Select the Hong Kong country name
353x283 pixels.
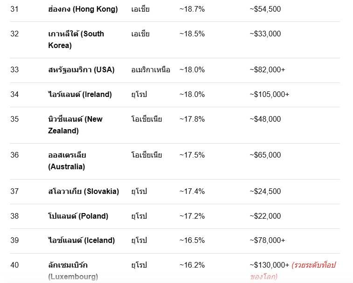pyautogui.click(x=83, y=9)
